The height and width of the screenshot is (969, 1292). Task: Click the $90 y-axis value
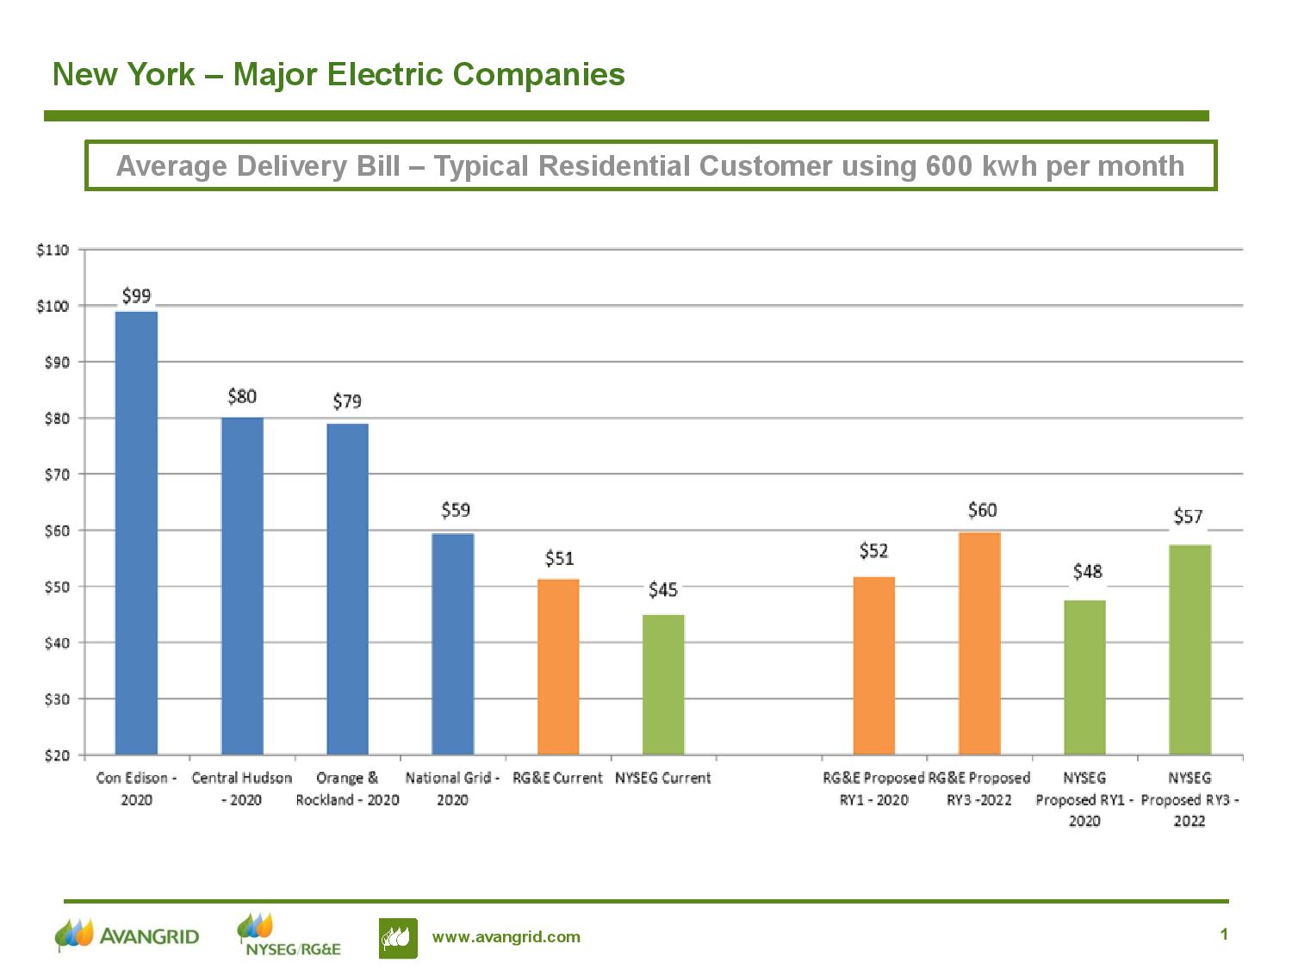click(56, 362)
